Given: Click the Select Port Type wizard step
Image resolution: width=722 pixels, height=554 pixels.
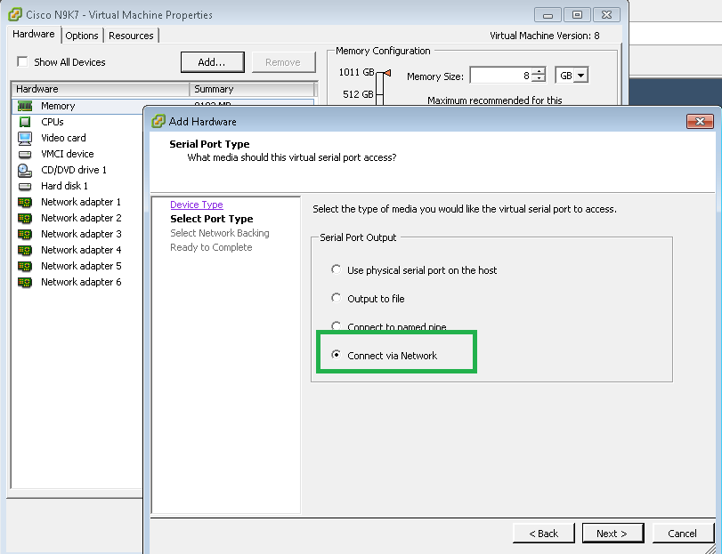Looking at the screenshot, I should point(212,219).
